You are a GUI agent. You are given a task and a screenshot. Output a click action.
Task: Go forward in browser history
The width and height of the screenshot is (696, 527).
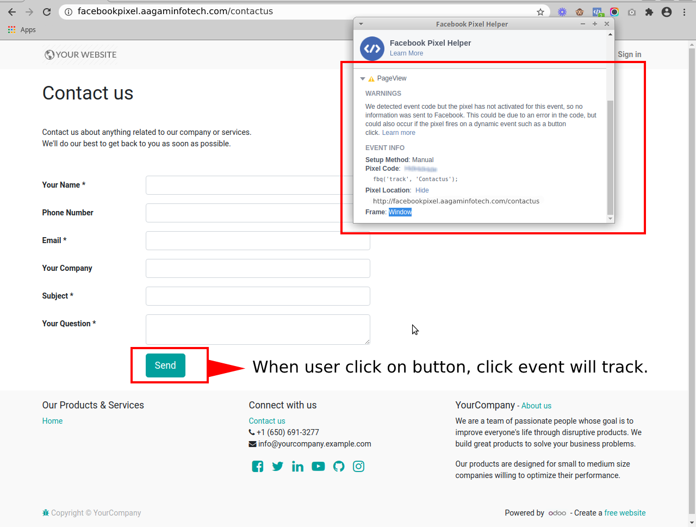[x=29, y=12]
